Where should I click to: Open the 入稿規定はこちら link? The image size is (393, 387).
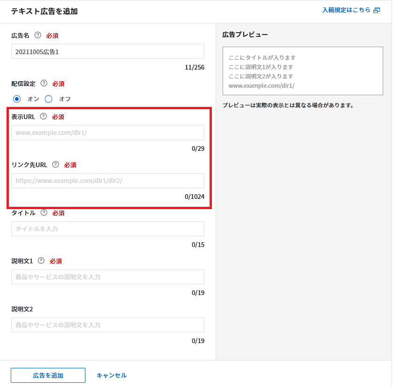pos(346,10)
